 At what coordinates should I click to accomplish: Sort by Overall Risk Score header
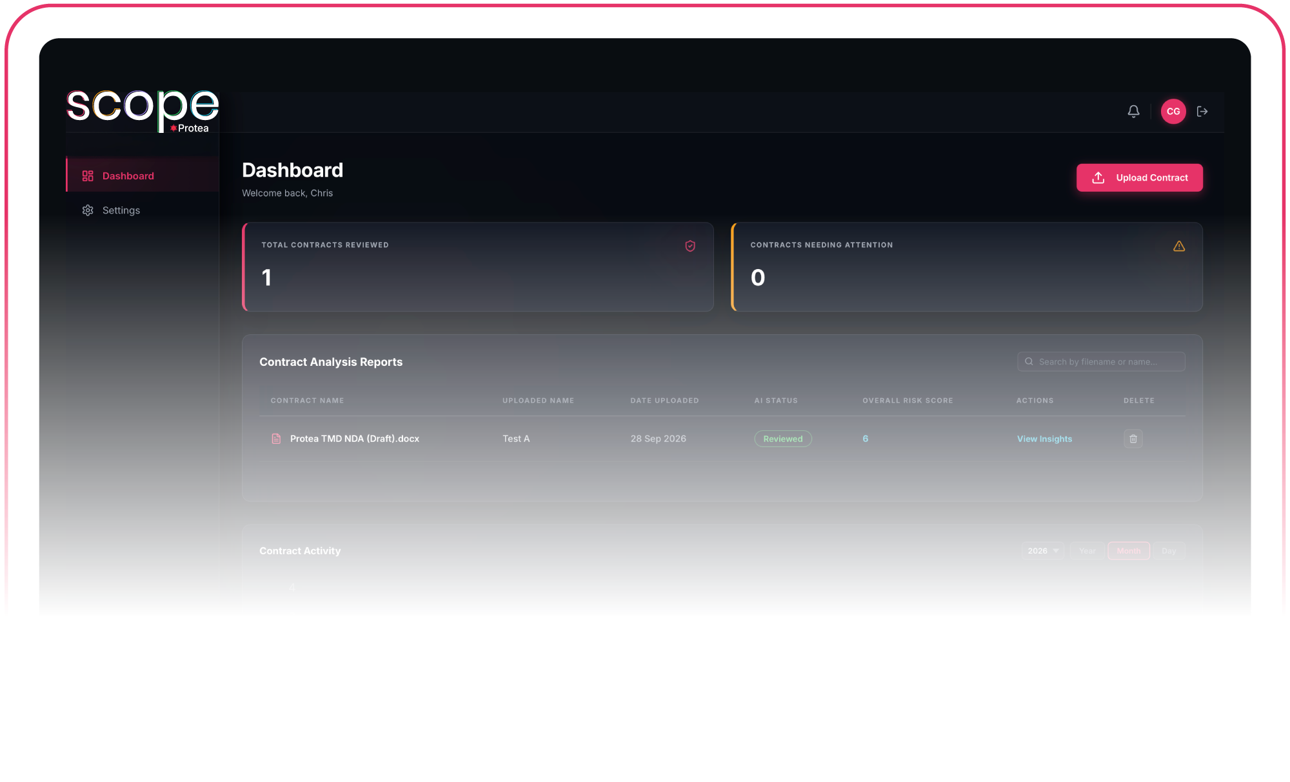click(908, 401)
